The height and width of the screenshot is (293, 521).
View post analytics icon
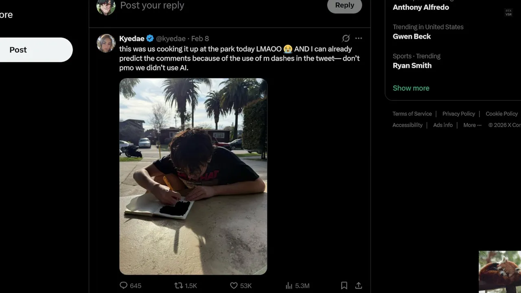click(289, 285)
